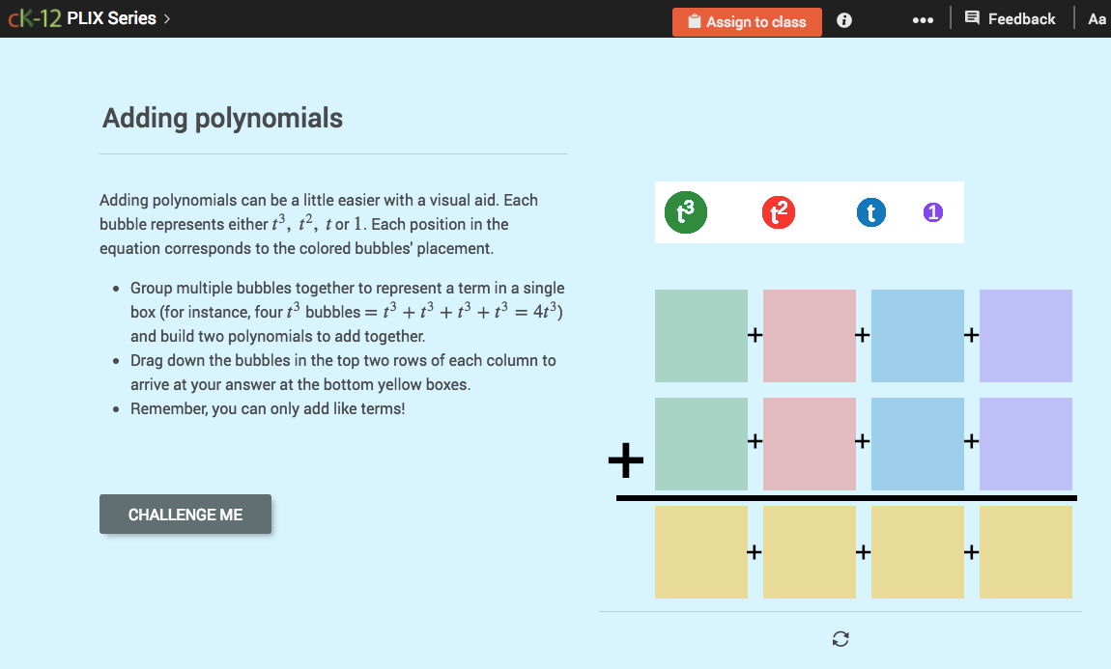Viewport: 1111px width, 669px height.
Task: Reset the activity with the refresh icon
Action: (x=840, y=639)
